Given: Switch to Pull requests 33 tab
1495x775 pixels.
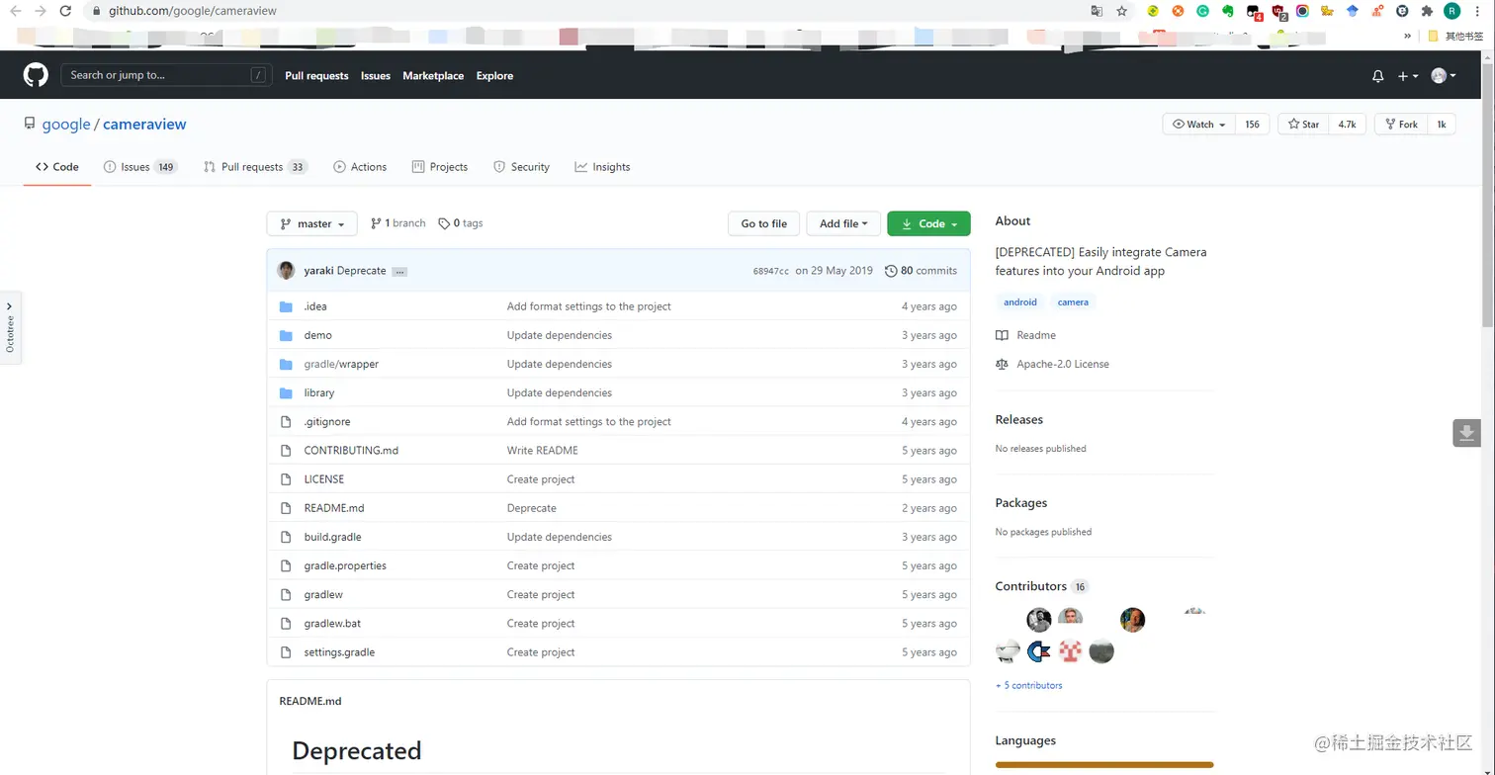Looking at the screenshot, I should point(256,167).
